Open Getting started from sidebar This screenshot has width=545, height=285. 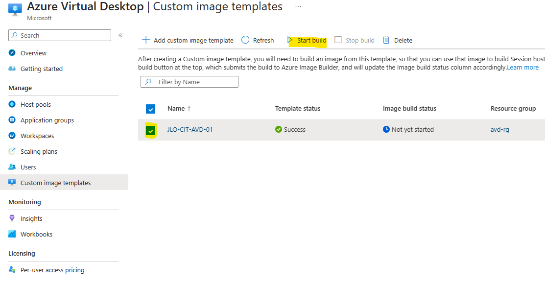tap(41, 69)
